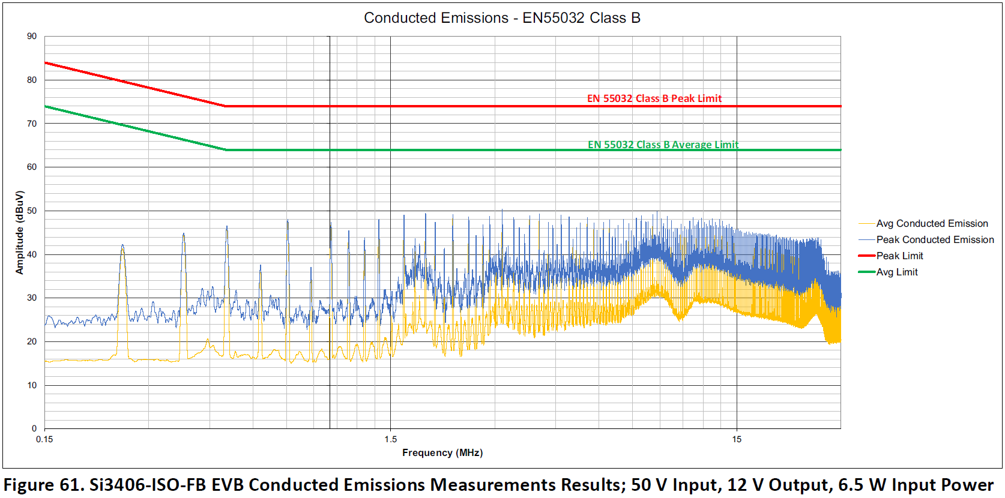
Task: Click the 'Avg Limit' legend label
Action: click(897, 272)
